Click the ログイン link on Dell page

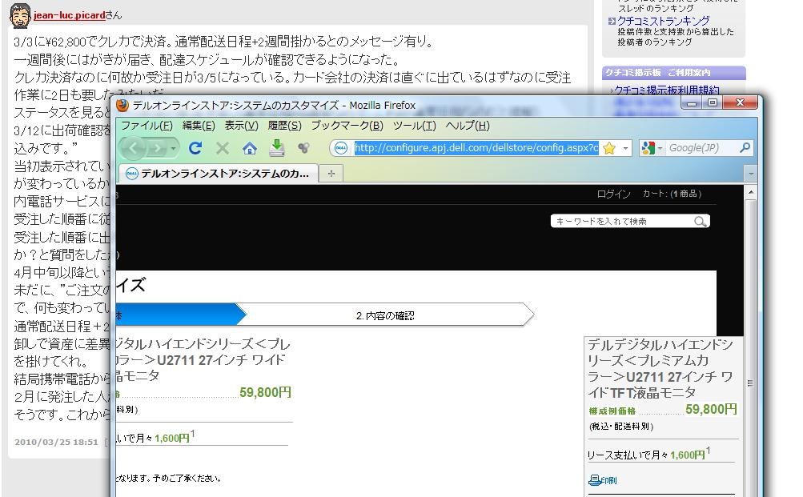pyautogui.click(x=613, y=194)
